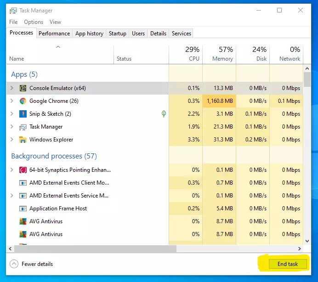Switch to the Details tab
The height and width of the screenshot is (282, 318).
(158, 33)
